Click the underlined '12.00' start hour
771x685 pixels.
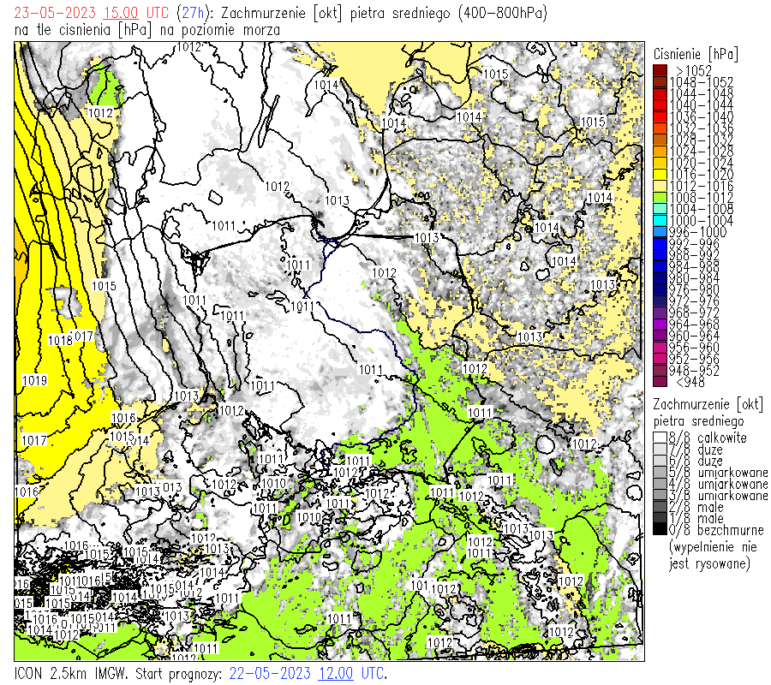click(336, 673)
